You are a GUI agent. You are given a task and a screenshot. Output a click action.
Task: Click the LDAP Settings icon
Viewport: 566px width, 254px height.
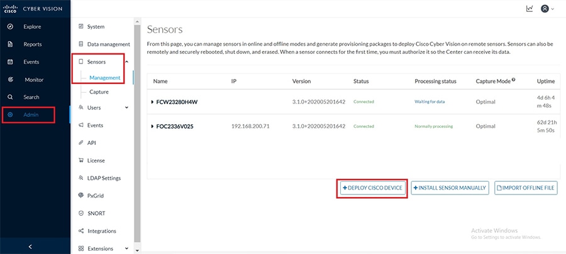[x=81, y=178]
